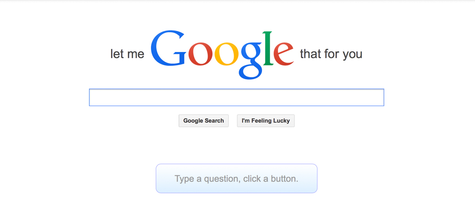Screen dimensions: 475x214
Task: Click the red letter 'e' in logo
Action: [x=284, y=54]
